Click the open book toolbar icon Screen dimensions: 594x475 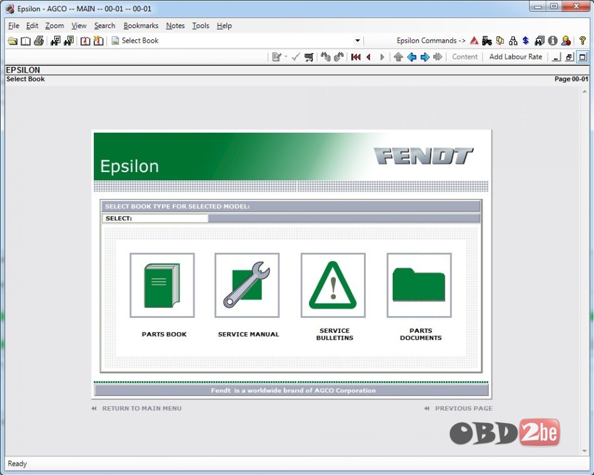26,41
